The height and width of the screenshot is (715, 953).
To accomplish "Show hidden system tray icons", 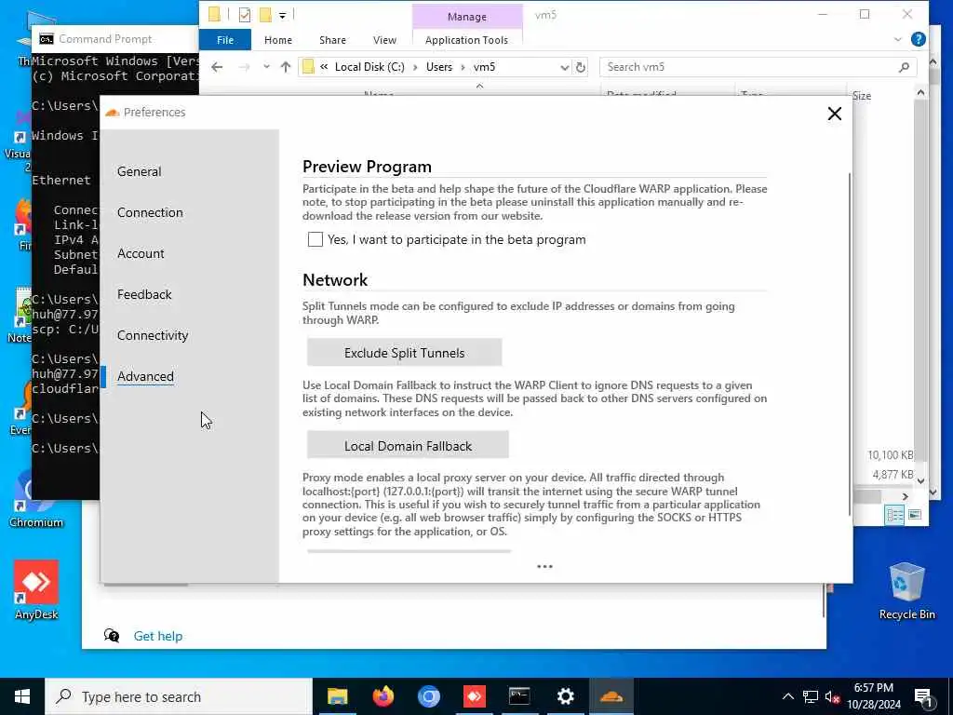I will tap(787, 696).
